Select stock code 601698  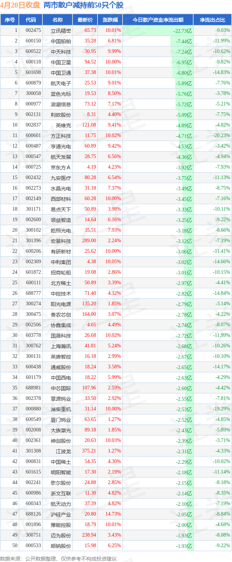point(33,73)
